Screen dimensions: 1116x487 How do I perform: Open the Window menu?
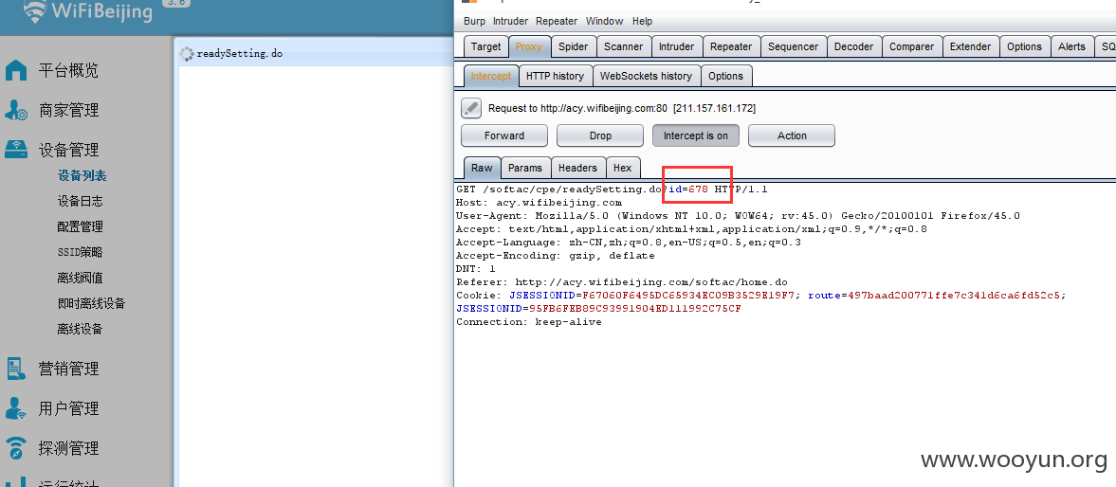[604, 22]
